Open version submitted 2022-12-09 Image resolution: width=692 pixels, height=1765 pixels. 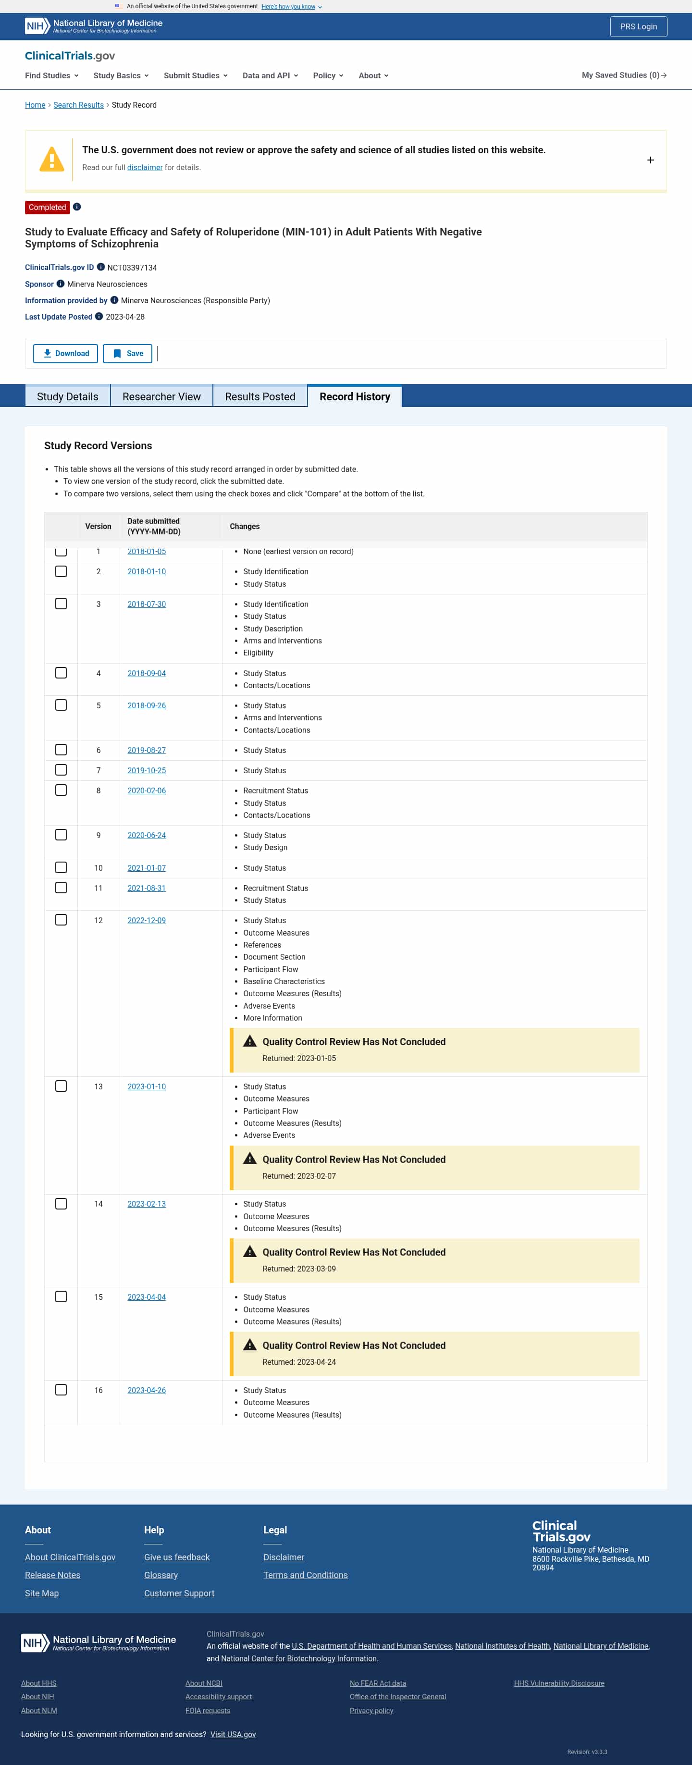pyautogui.click(x=147, y=920)
